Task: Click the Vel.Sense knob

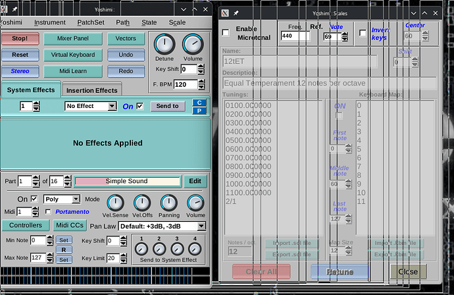Action: click(x=116, y=203)
